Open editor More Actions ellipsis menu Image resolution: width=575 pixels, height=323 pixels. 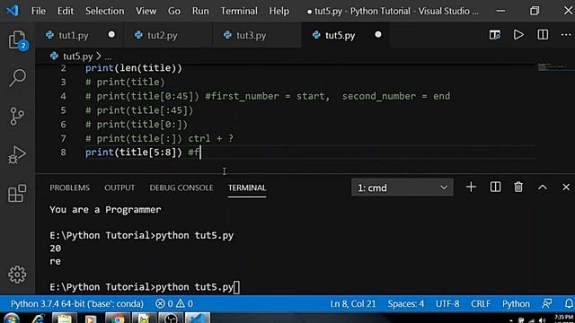pos(566,35)
